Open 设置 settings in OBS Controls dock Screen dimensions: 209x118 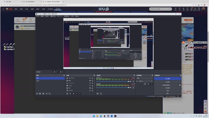[x=167, y=91]
